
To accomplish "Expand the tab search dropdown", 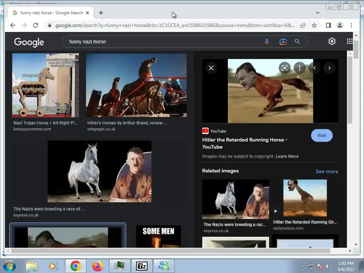I will pyautogui.click(x=317, y=13).
